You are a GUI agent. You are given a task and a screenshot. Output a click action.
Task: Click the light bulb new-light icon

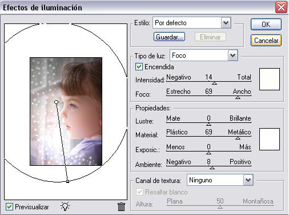65,206
